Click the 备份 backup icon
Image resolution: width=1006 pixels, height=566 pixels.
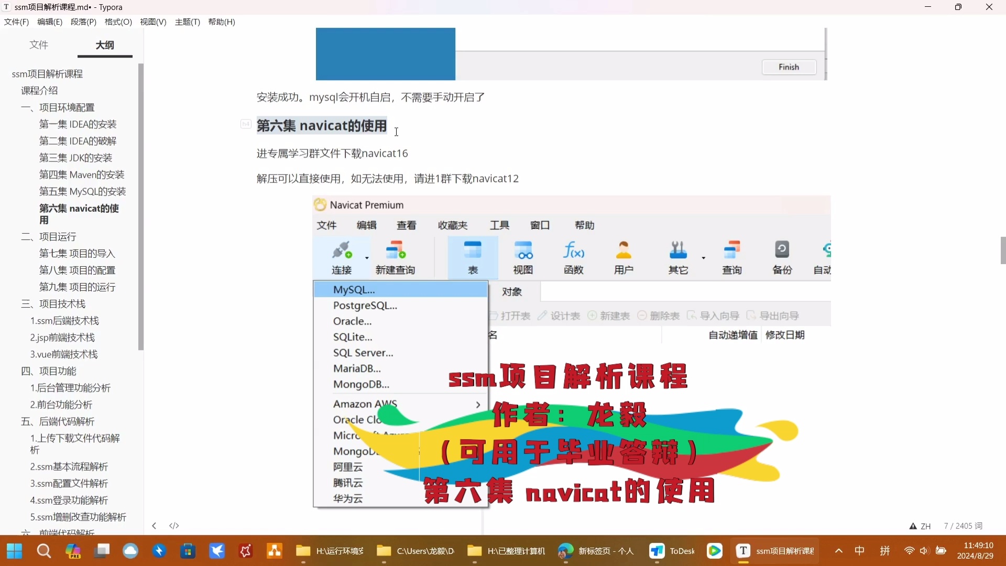click(x=782, y=257)
